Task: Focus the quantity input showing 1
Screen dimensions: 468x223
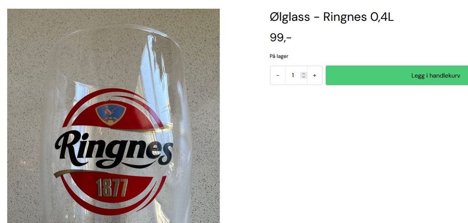Action: 296,75
